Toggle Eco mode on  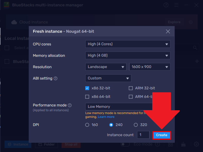pos(125,144)
